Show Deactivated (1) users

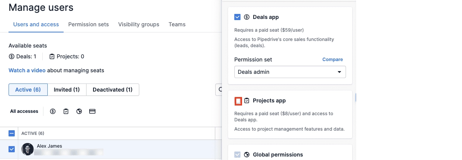pos(112,90)
